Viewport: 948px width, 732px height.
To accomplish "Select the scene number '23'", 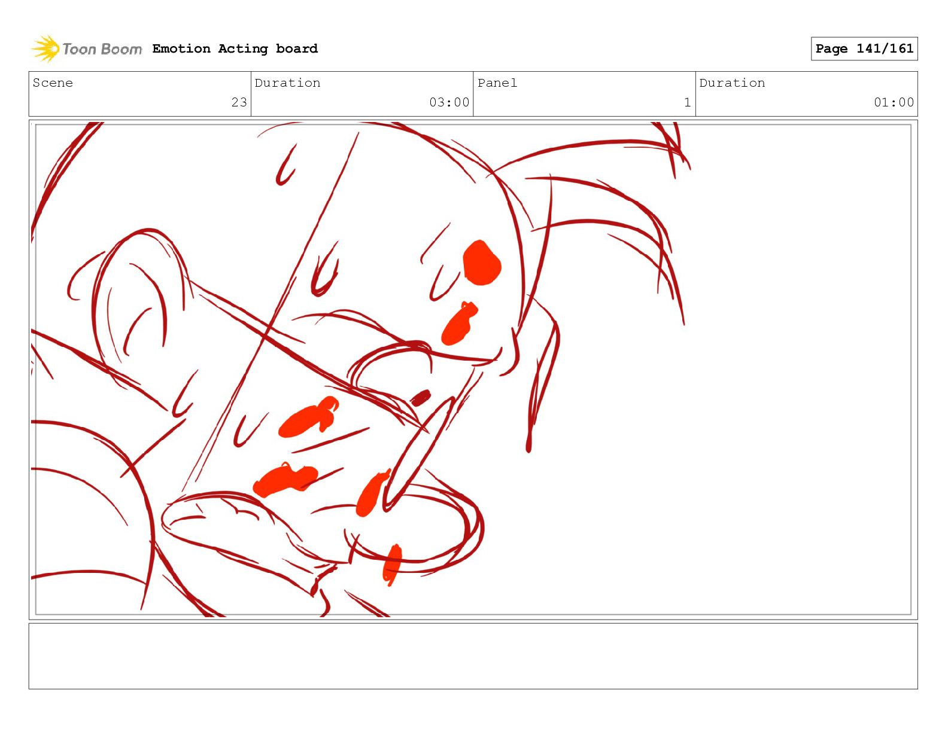I will pos(239,102).
